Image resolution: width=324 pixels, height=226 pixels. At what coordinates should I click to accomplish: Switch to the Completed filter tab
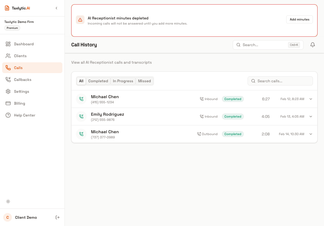(x=98, y=81)
